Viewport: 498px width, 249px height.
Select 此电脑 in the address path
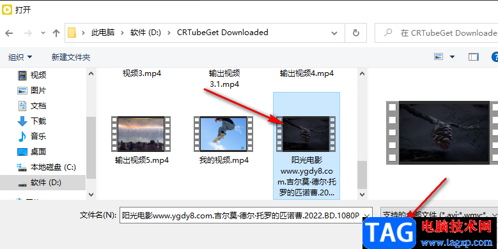[103, 33]
